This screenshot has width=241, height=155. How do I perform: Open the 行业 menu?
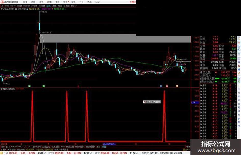pos(81,2)
